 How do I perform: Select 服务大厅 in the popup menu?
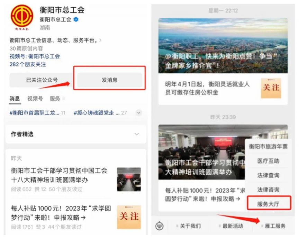tap(268, 204)
